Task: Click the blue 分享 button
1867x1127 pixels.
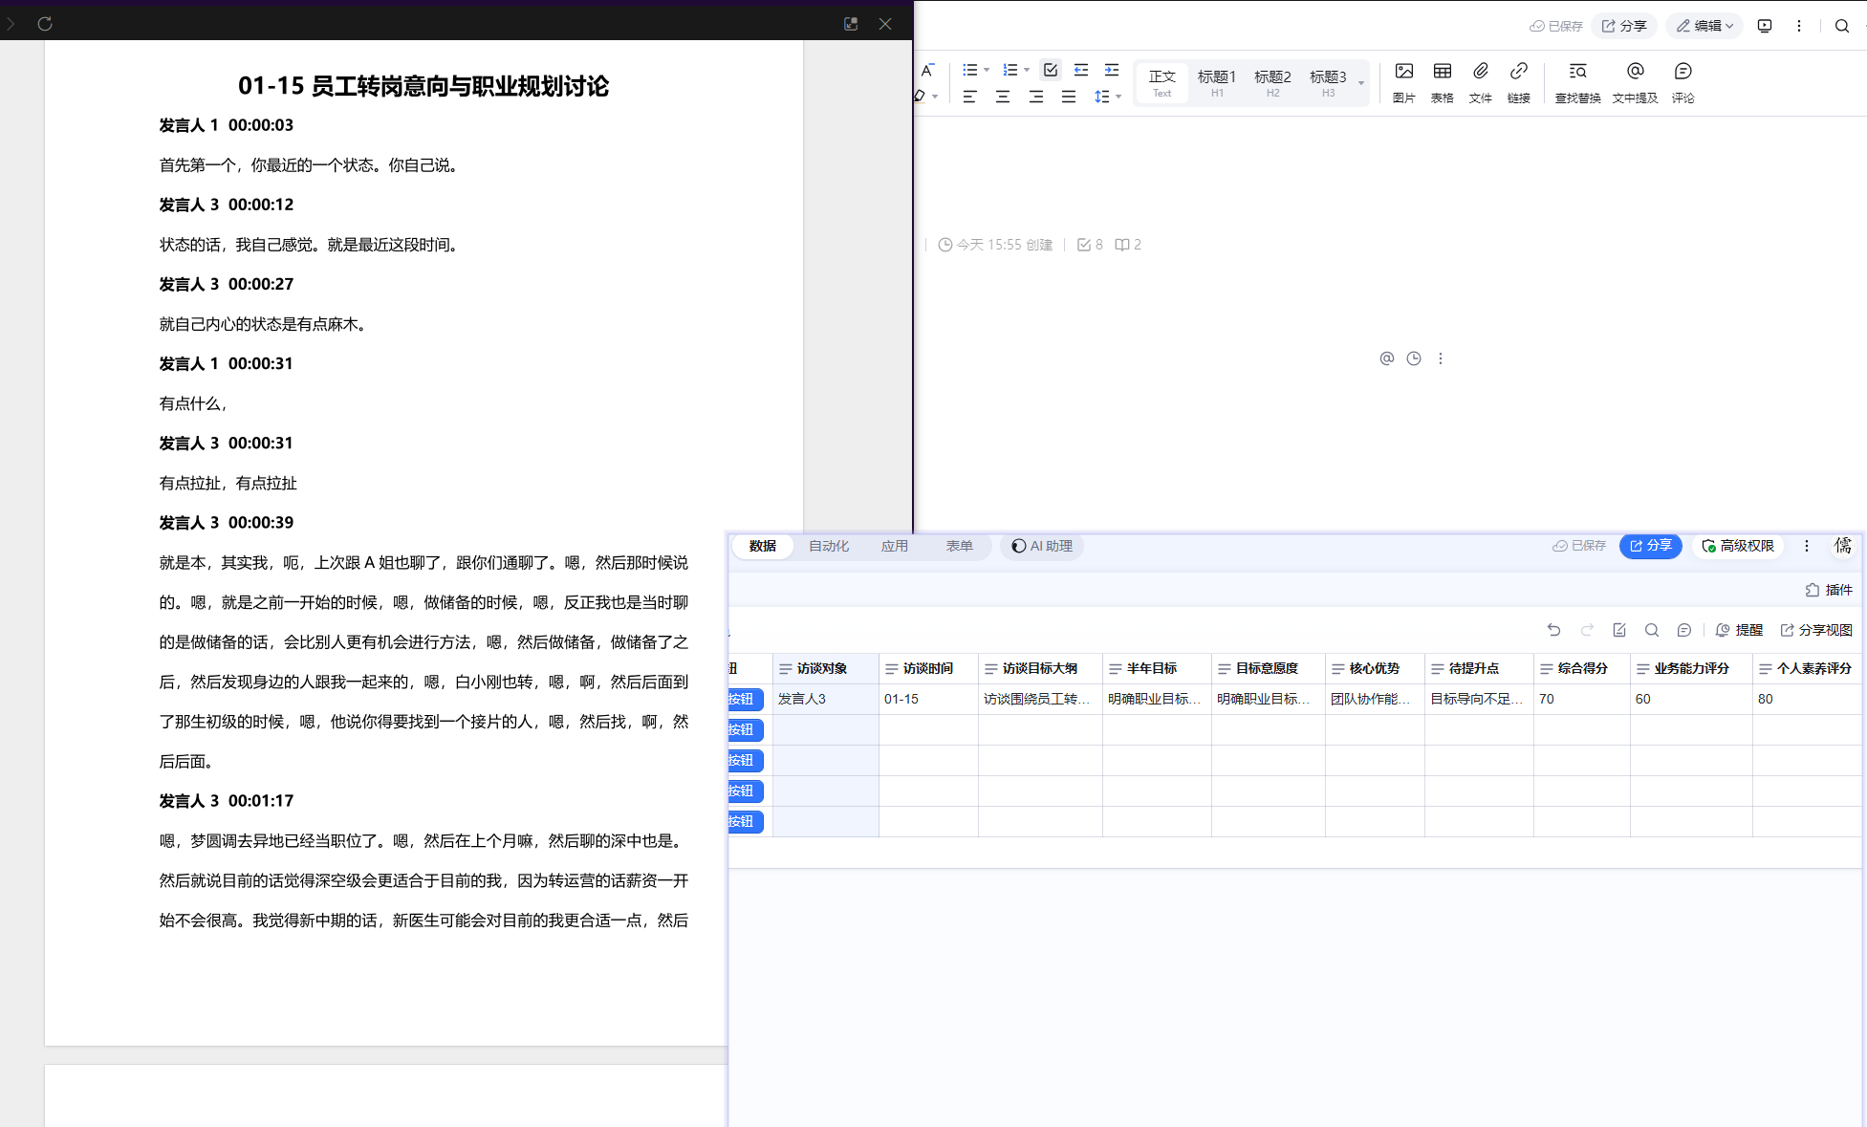Action: pos(1650,546)
